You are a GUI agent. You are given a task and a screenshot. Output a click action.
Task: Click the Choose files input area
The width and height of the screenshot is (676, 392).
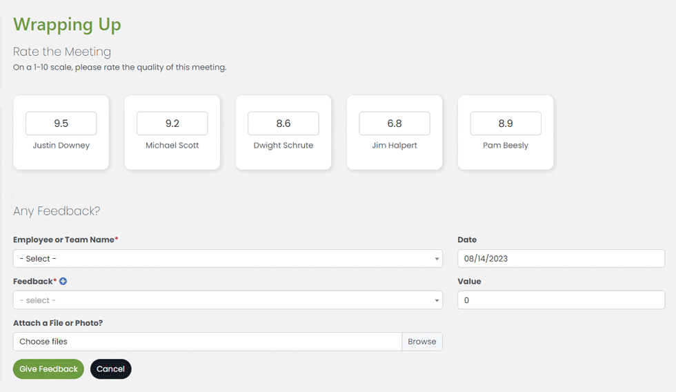click(207, 342)
